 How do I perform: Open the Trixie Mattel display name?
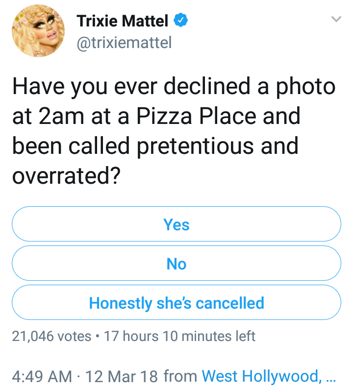coord(123,21)
